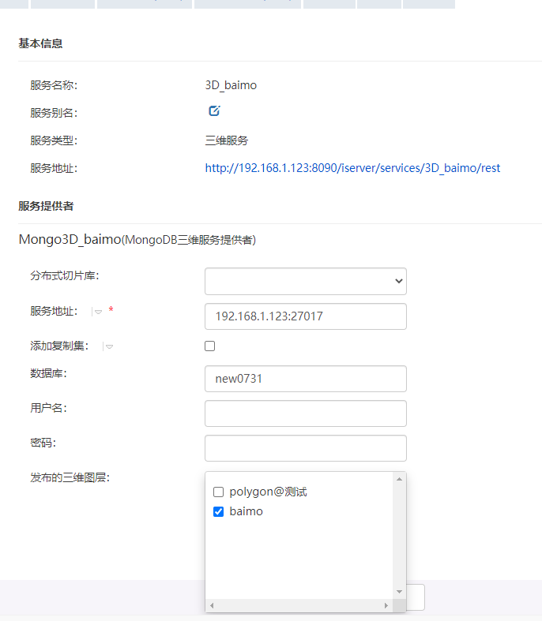
Task: Click the 数据库 field containing new0731
Action: point(305,379)
